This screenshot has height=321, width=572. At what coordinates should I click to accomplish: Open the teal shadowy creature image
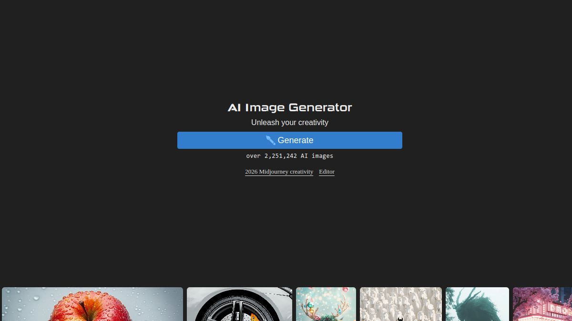tap(477, 304)
